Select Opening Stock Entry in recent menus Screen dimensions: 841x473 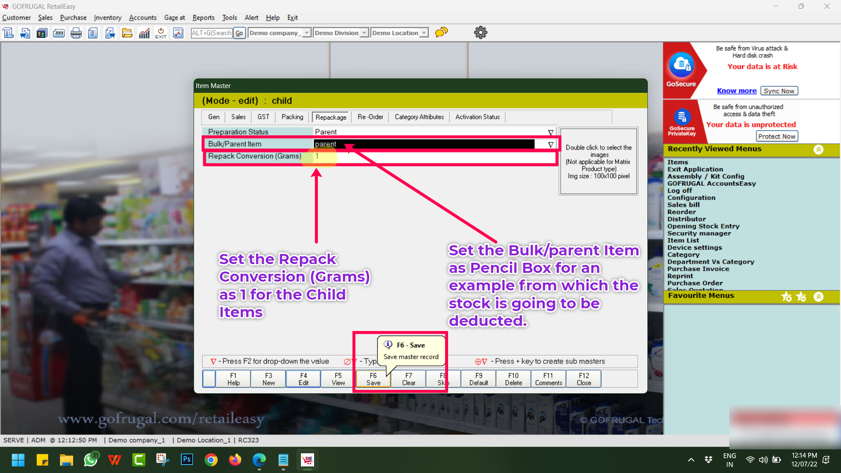tap(703, 226)
